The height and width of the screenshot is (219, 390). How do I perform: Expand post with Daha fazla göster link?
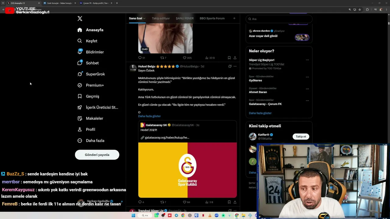pos(149,116)
